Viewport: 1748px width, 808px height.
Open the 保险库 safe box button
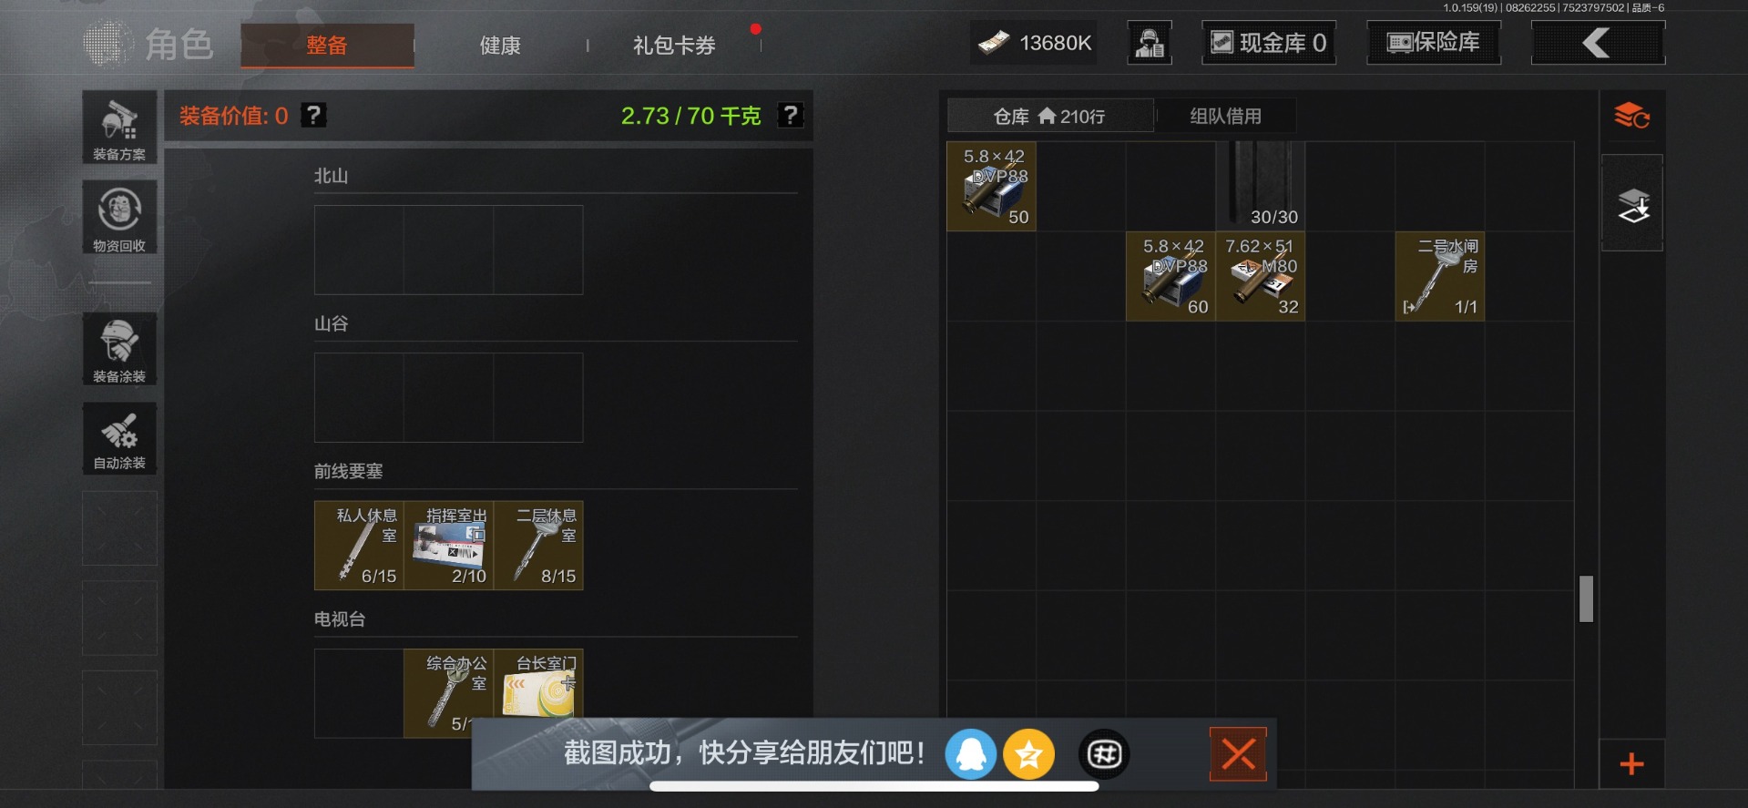click(x=1434, y=43)
